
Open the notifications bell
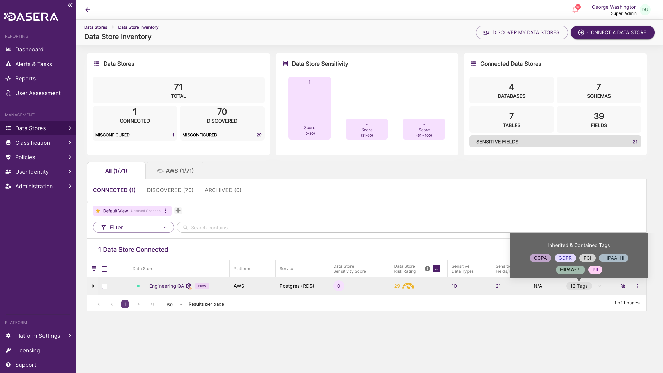tap(575, 10)
